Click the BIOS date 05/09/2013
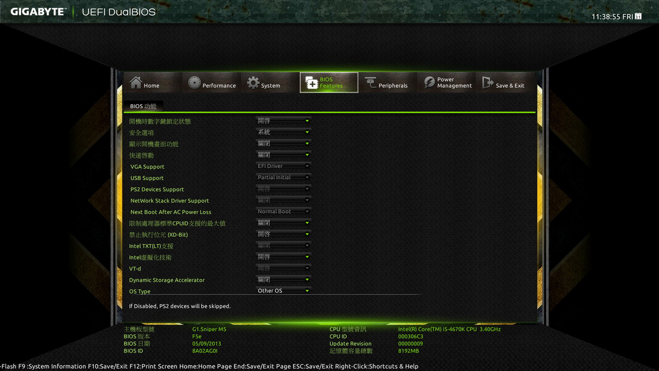659x371 pixels. click(206, 344)
